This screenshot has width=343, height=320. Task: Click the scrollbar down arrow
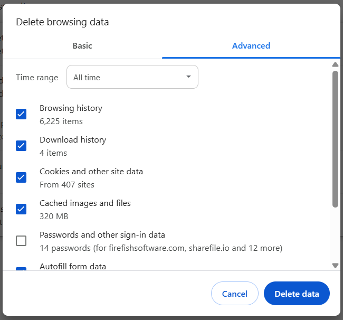(x=335, y=266)
